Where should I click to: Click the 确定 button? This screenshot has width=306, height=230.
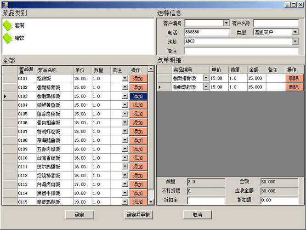(79, 215)
